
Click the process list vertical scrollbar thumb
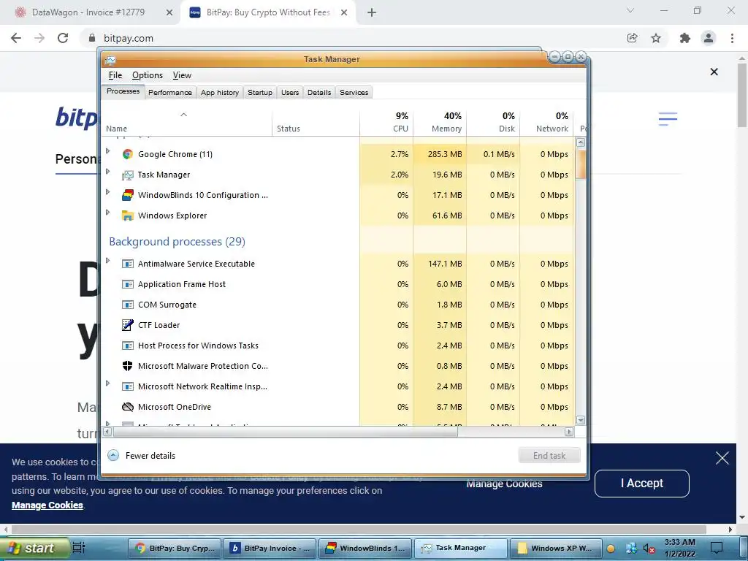tap(581, 164)
